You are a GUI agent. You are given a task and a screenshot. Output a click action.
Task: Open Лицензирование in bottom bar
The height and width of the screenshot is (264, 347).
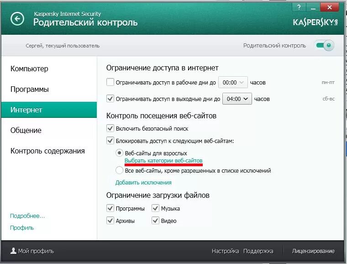313,251
